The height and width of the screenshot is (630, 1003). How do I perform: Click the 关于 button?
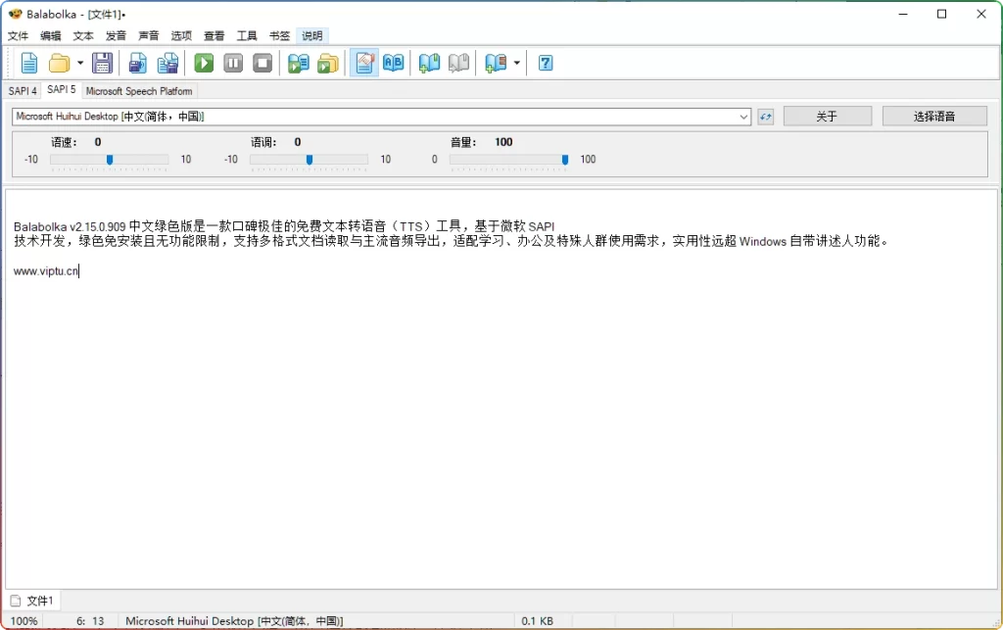[828, 116]
